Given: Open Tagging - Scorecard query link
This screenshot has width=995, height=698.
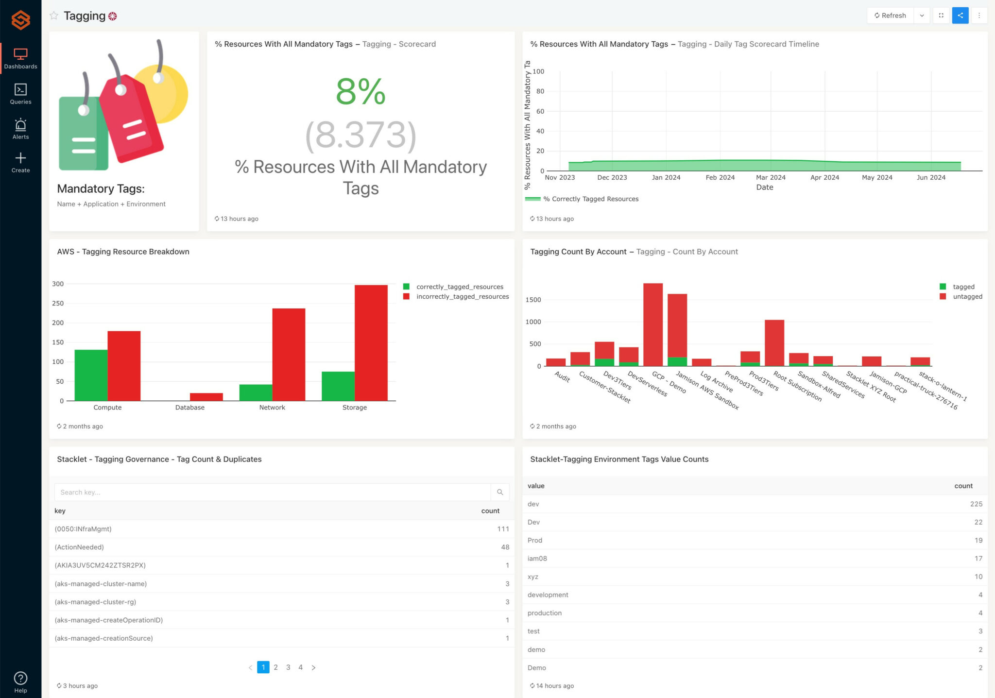Looking at the screenshot, I should coord(399,44).
